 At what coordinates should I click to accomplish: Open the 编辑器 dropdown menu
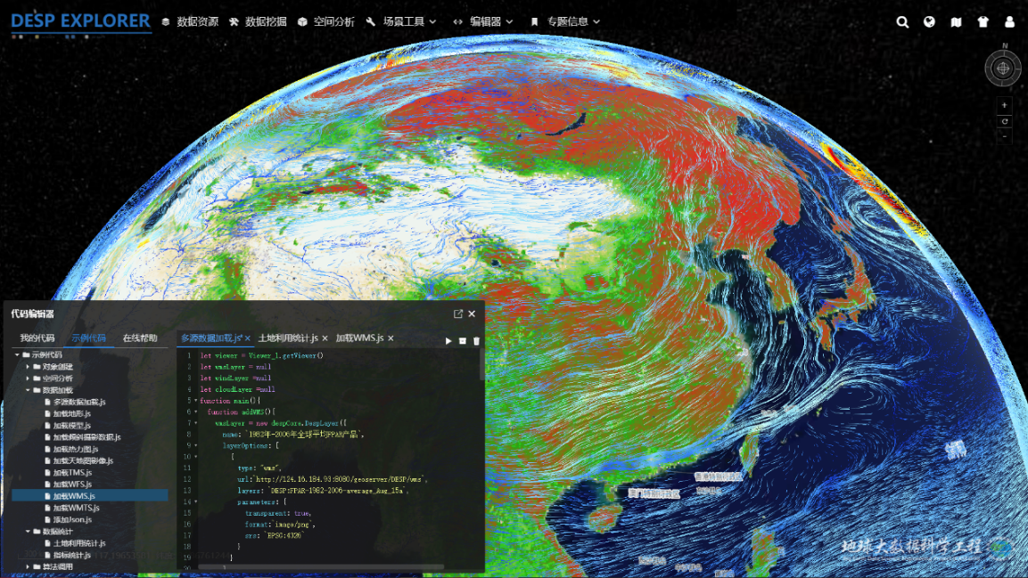click(483, 21)
